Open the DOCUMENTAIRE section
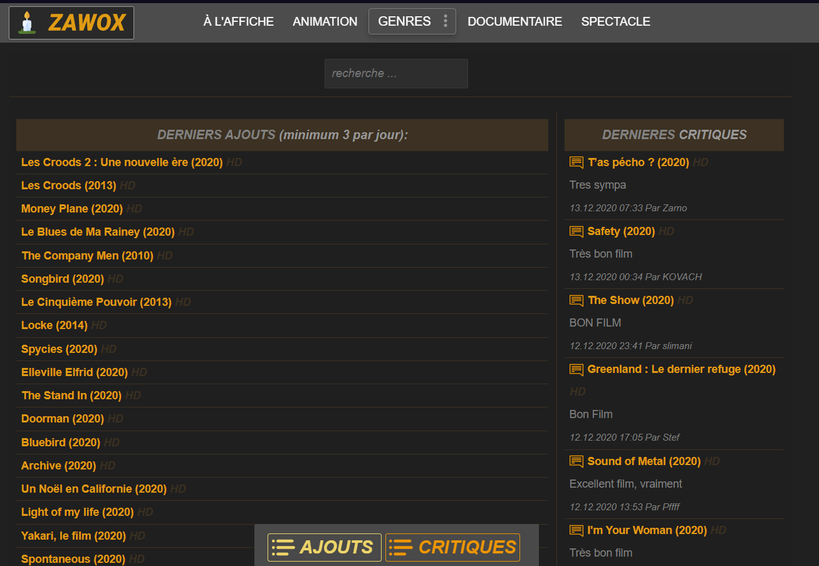This screenshot has height=566, width=819. pyautogui.click(x=515, y=21)
